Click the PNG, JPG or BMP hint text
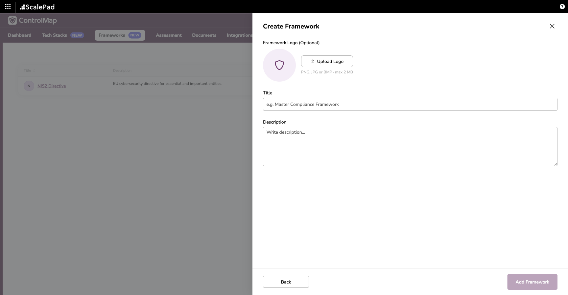Image resolution: width=568 pixels, height=295 pixels. click(327, 72)
